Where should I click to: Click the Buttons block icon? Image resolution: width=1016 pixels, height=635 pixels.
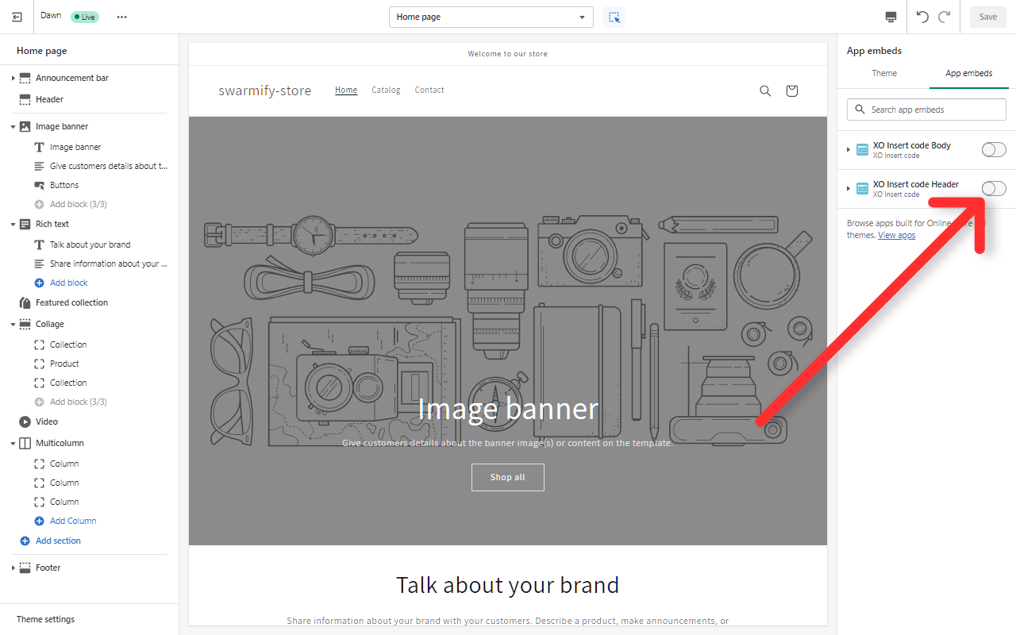[40, 185]
